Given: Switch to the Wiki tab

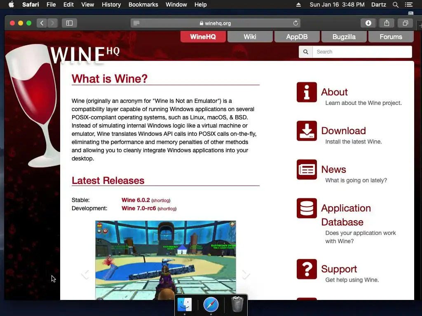Looking at the screenshot, I should (250, 37).
